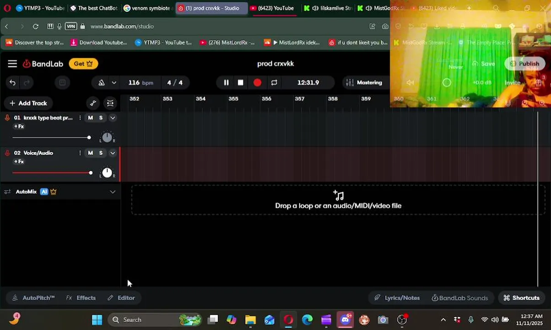Switch to The best ChatBot tab
Image resolution: width=551 pixels, height=330 pixels.
(x=94, y=8)
